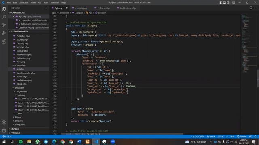Click the feedback icon in status bar
The width and height of the screenshot is (259, 145).
pos(251,137)
